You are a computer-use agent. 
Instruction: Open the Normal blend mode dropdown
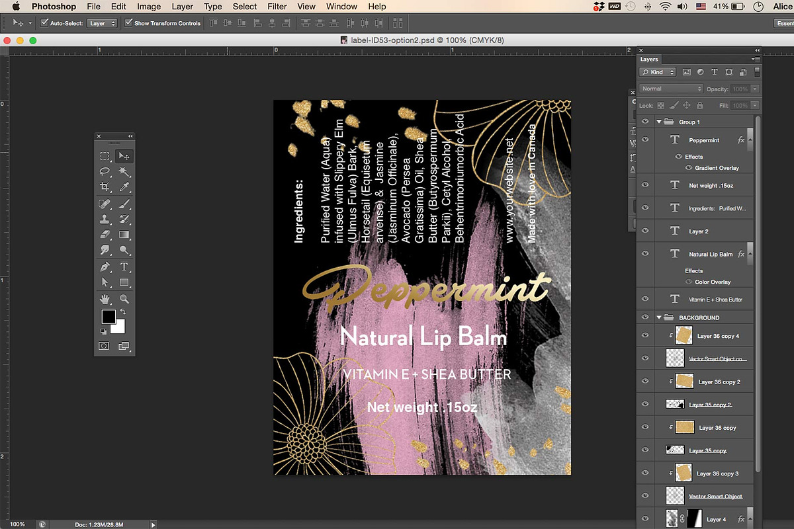671,89
